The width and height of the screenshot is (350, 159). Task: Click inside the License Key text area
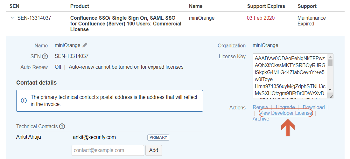290,76
